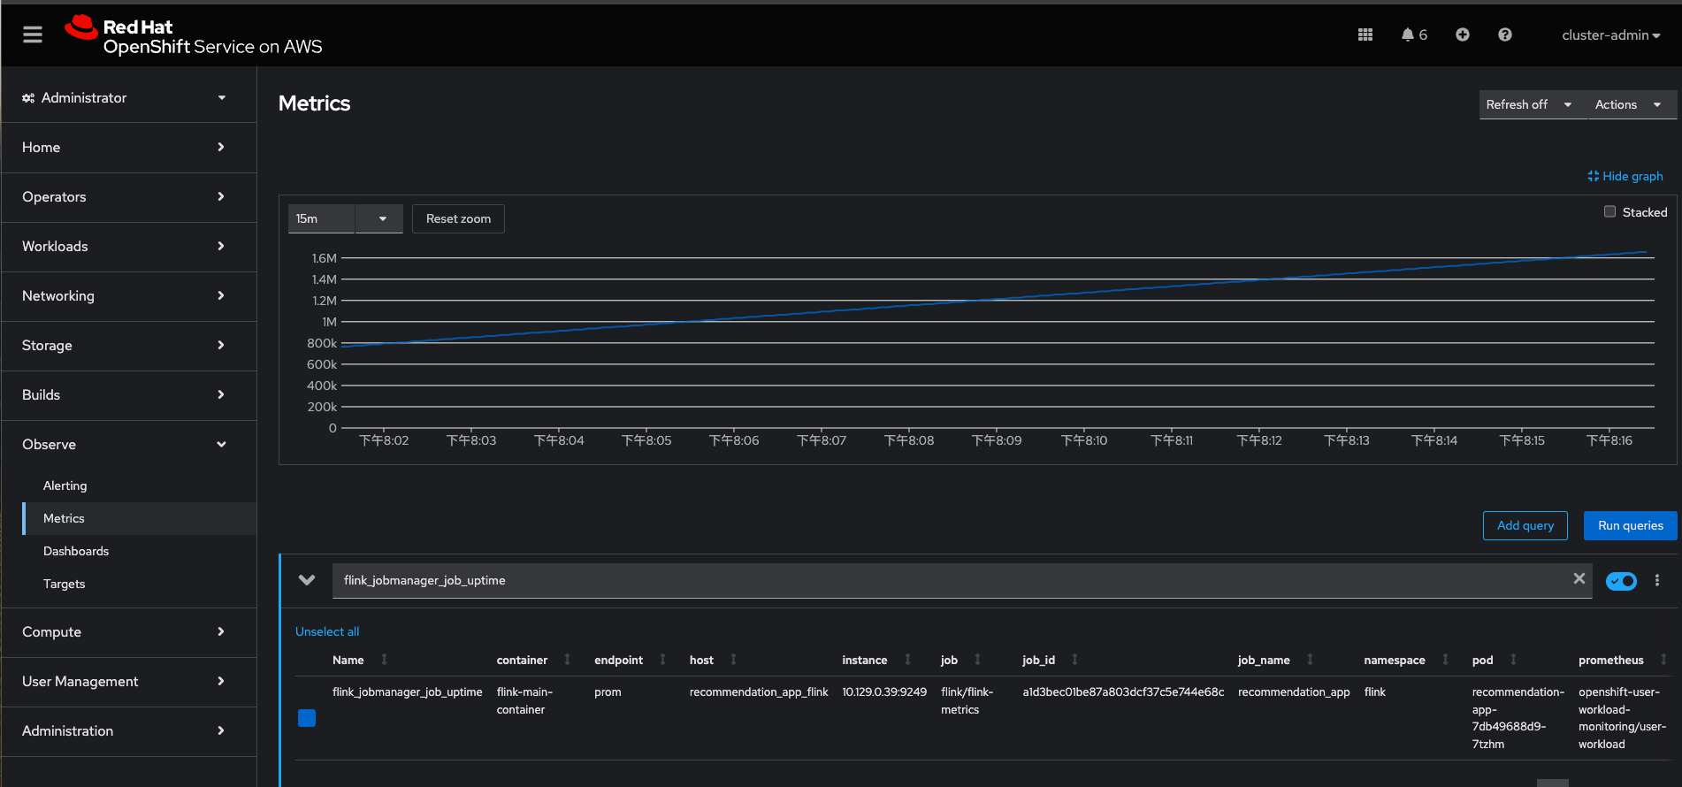The height and width of the screenshot is (787, 1682).
Task: Open the Alerting page in sidebar
Action: [x=65, y=485]
